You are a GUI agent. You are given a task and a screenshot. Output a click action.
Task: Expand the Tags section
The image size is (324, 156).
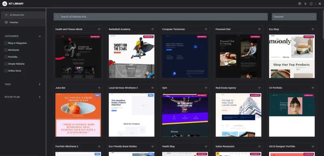pyautogui.click(x=40, y=84)
